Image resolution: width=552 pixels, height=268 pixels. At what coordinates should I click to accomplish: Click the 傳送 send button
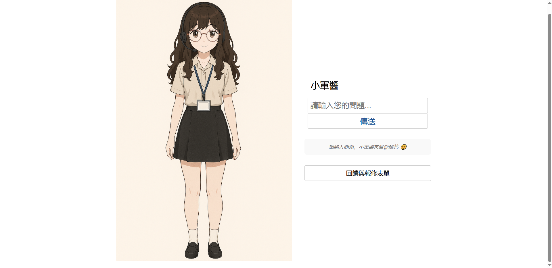pyautogui.click(x=367, y=121)
